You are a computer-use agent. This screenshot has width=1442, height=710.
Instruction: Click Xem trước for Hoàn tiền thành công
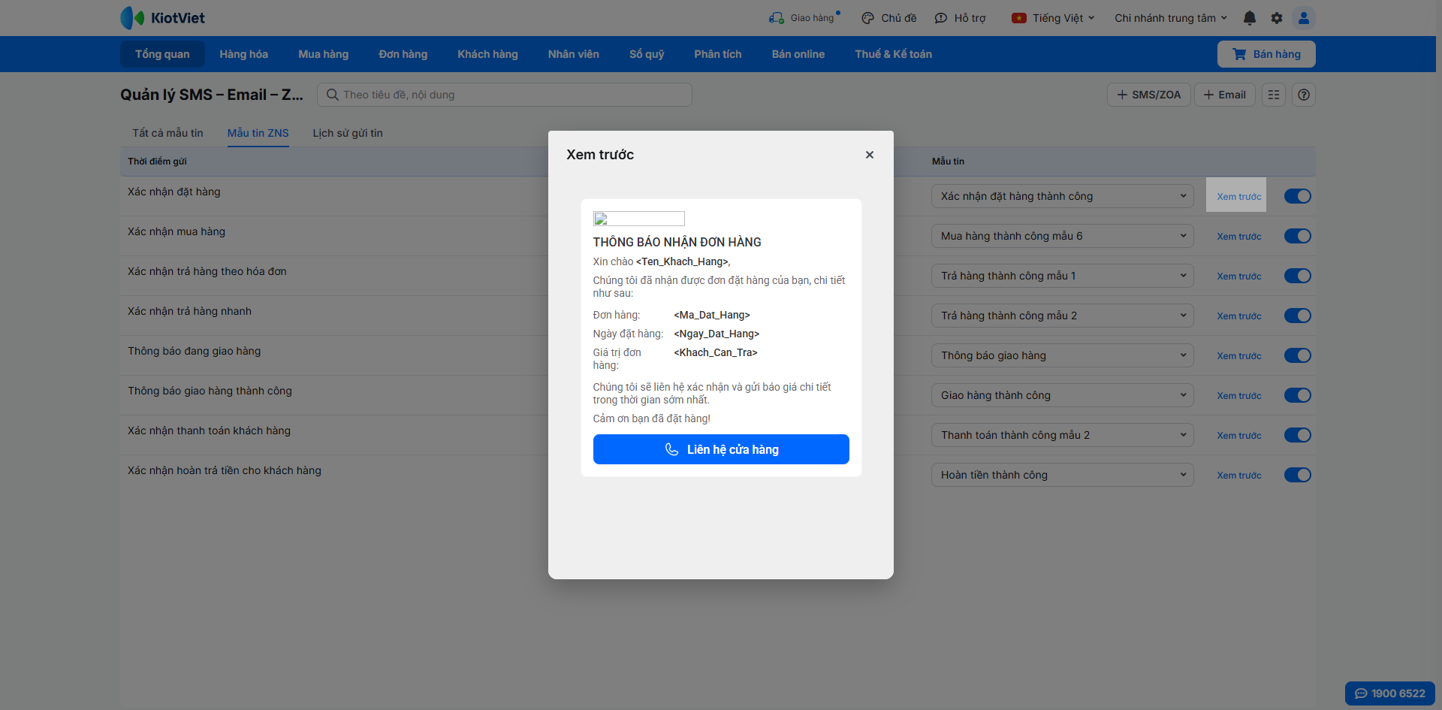[x=1239, y=475]
